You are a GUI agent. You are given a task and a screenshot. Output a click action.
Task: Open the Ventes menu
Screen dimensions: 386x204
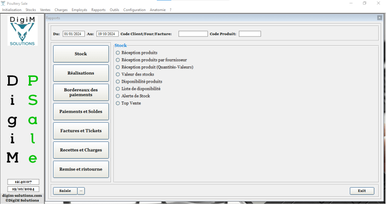(x=45, y=10)
